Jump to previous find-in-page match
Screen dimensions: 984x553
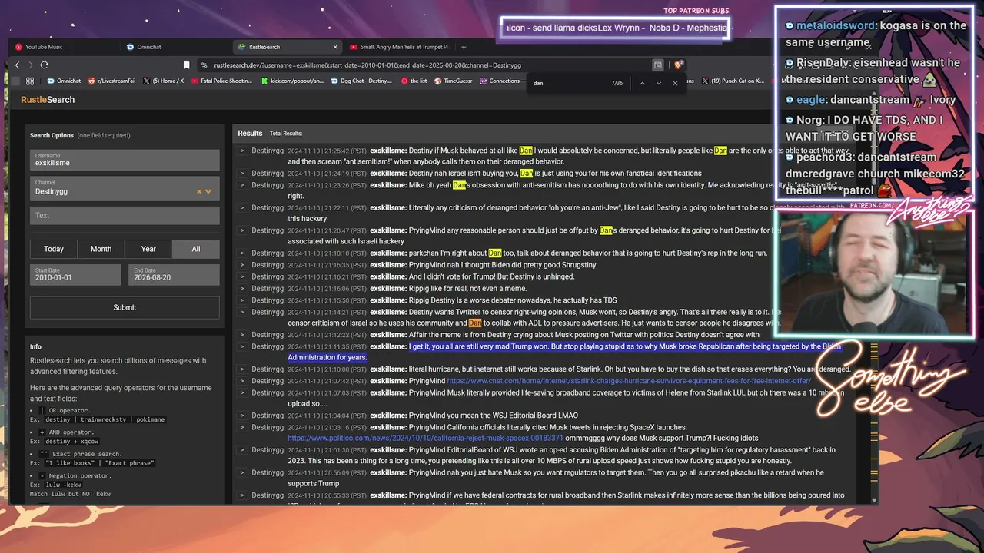click(642, 83)
